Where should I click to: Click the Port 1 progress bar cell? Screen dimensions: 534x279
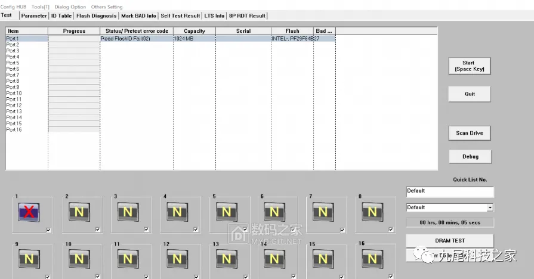pyautogui.click(x=73, y=38)
